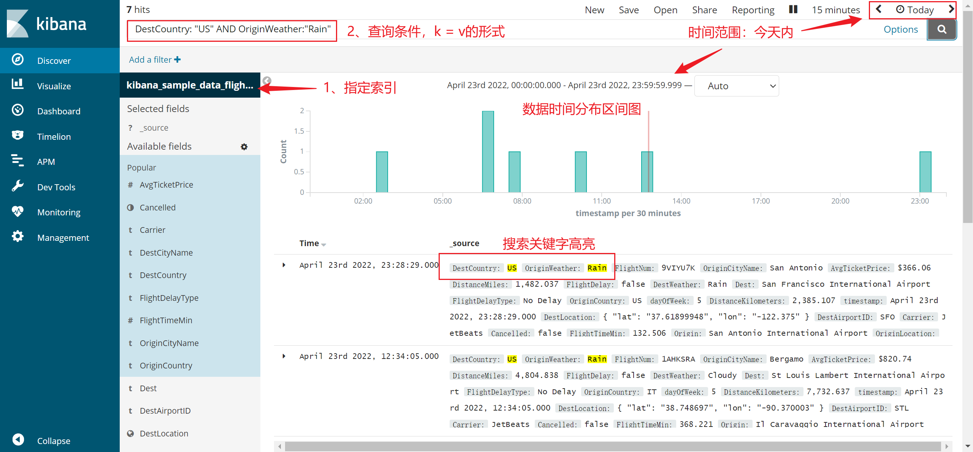Click the Add a filter link
Image resolution: width=973 pixels, height=452 pixels.
point(154,60)
